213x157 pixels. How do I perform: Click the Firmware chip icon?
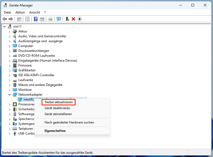click(x=15, y=65)
